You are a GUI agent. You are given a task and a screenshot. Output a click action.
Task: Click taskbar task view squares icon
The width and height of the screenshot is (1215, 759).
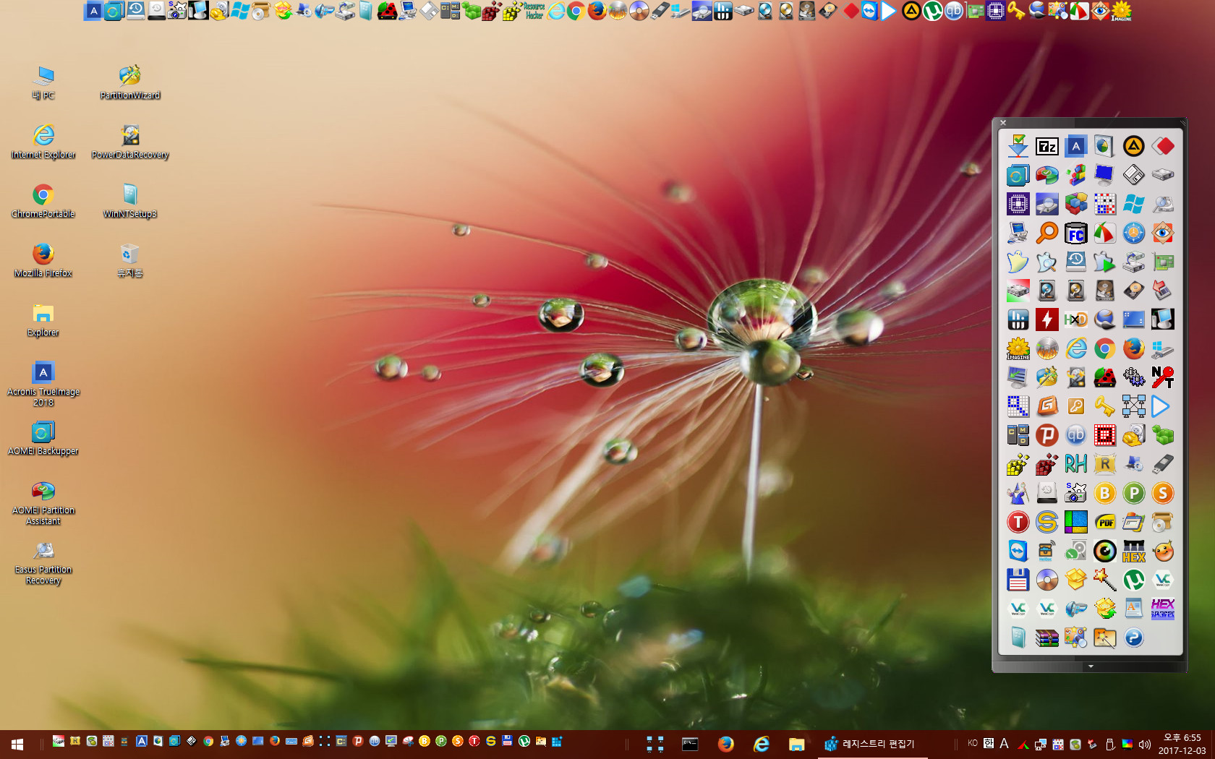point(655,744)
